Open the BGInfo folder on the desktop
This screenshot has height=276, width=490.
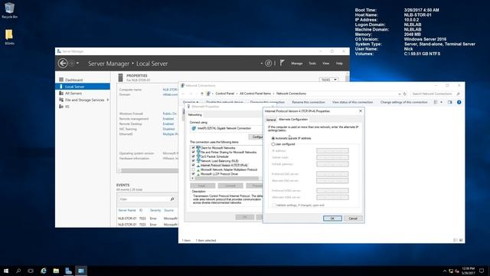[x=9, y=37]
